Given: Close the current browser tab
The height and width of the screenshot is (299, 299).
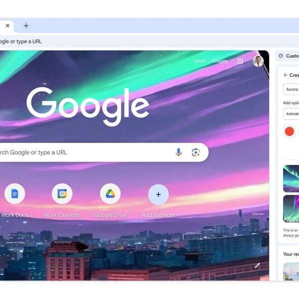Looking at the screenshot, I should pos(7,25).
